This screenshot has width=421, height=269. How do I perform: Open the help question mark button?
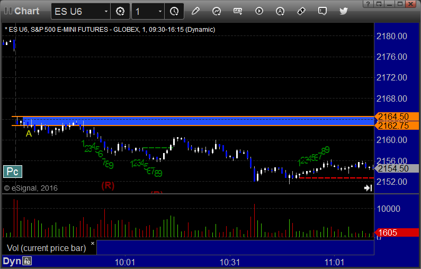(x=368, y=4)
